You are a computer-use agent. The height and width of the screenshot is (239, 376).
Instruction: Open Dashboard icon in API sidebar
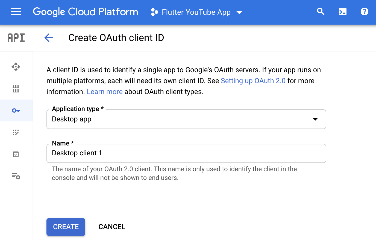(16, 67)
